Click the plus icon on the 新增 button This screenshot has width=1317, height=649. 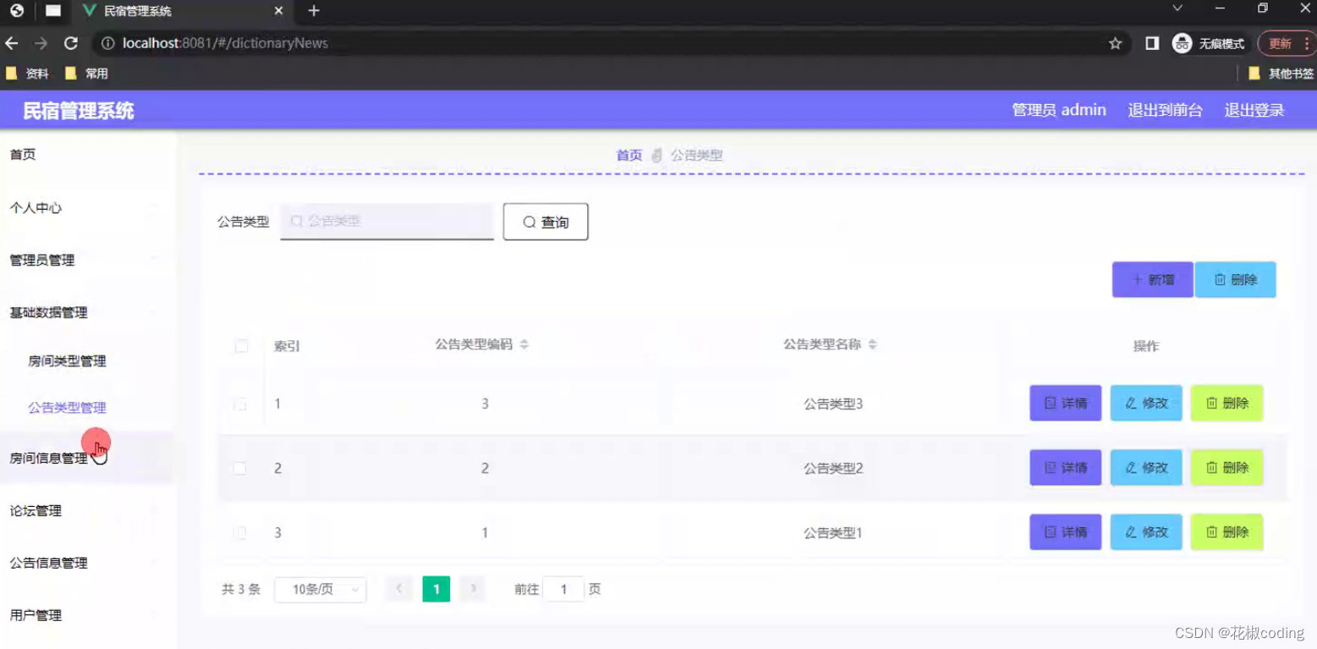click(x=1139, y=279)
